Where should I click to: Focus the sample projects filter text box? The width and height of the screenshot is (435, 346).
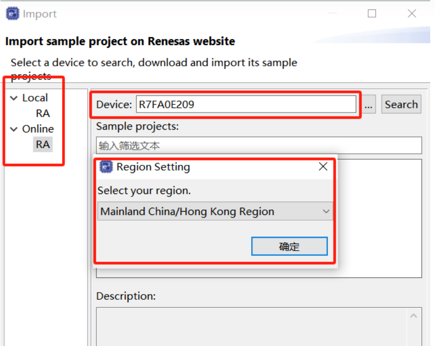point(259,145)
